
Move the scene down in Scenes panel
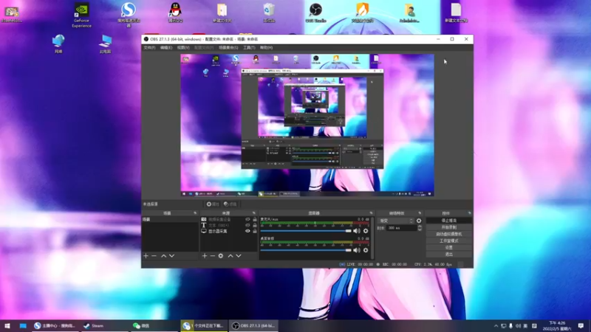tap(172, 256)
